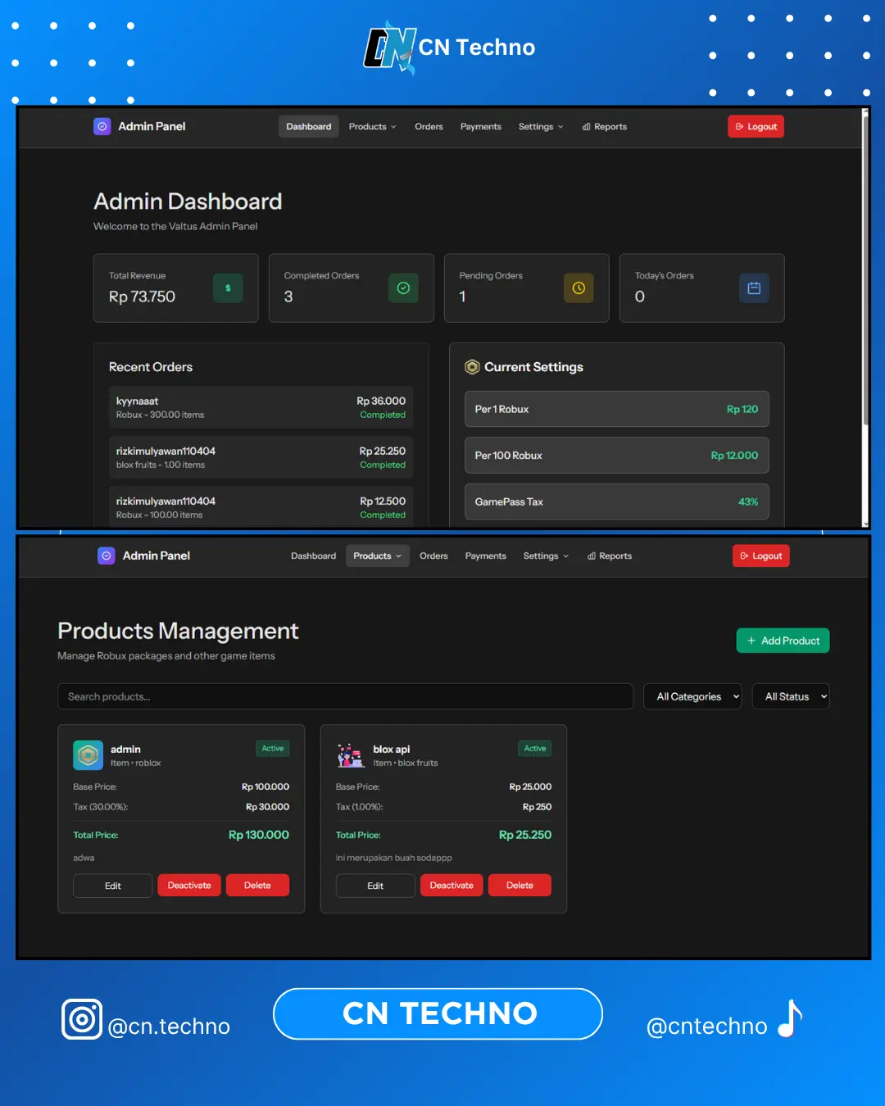
Task: Delete the blox api product
Action: 520,886
